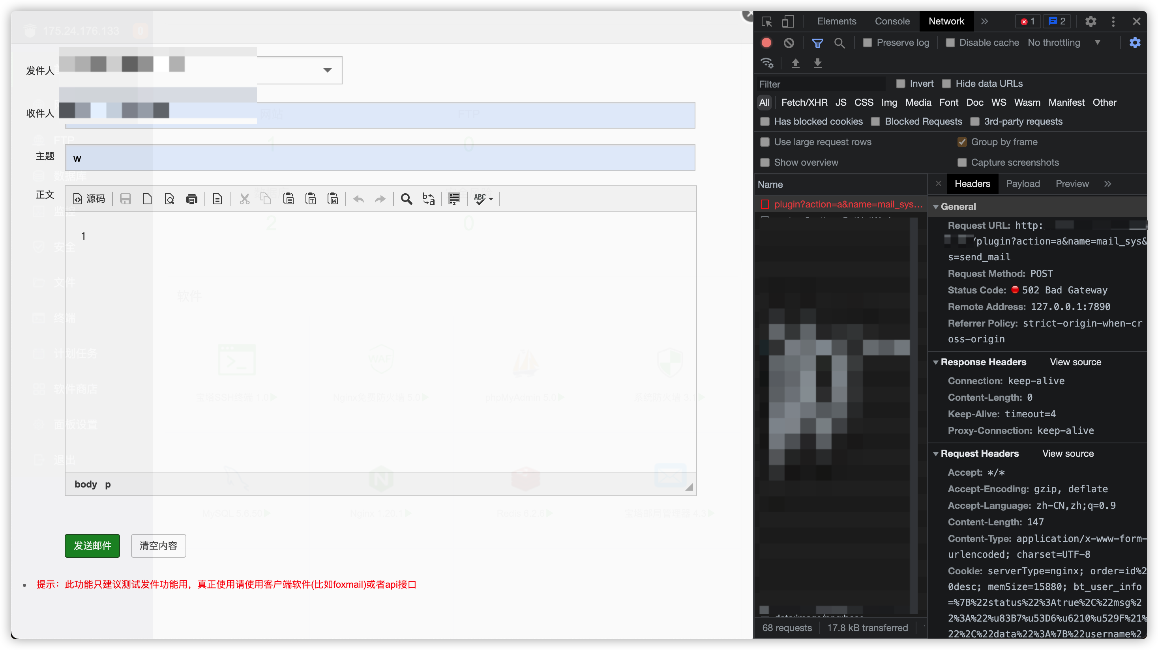Select the failed plugin?action=a&name=mail_sys request

click(840, 204)
